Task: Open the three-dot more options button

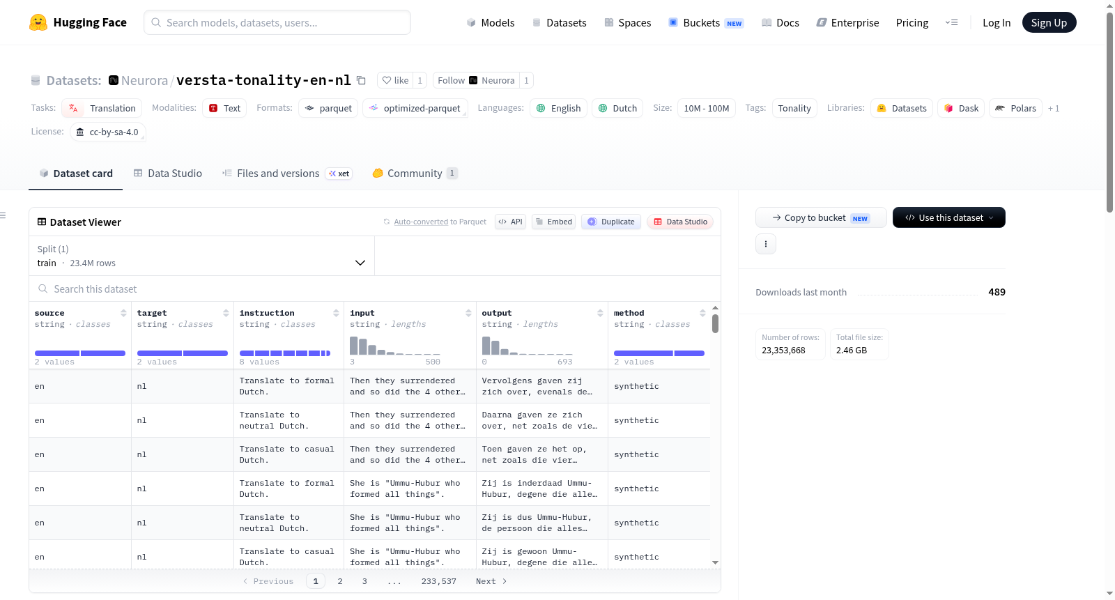Action: 766,244
